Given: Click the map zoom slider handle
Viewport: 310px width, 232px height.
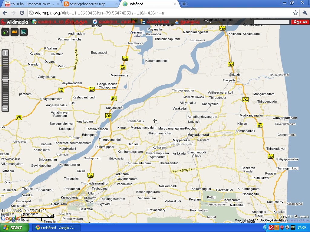Looking at the screenshot, I should [5, 79].
